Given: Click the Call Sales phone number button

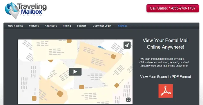Looking at the screenshot, I should click(173, 8).
